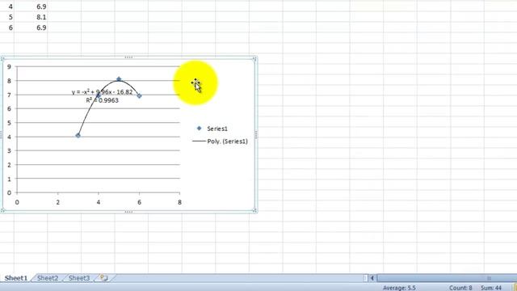Image resolution: width=517 pixels, height=291 pixels.
Task: Select the trendline equation label
Action: 103,92
